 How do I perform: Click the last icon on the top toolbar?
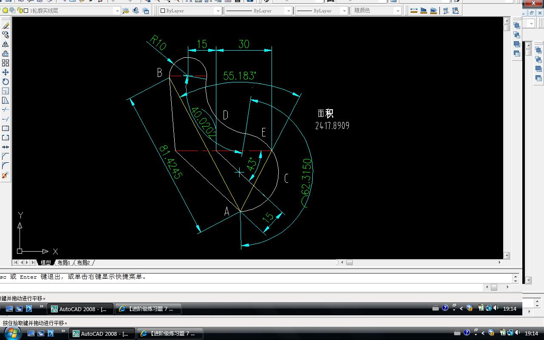click(456, 11)
